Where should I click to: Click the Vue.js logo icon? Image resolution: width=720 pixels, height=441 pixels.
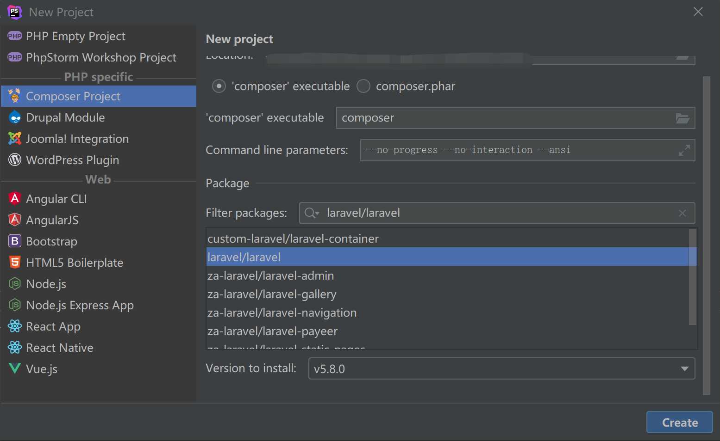(x=15, y=368)
